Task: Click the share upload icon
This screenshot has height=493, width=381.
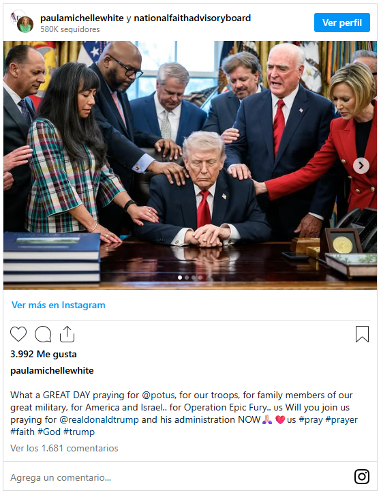Action: 67,334
